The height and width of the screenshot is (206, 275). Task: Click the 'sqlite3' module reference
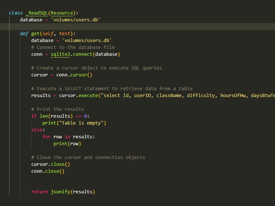pyautogui.click(x=60, y=54)
